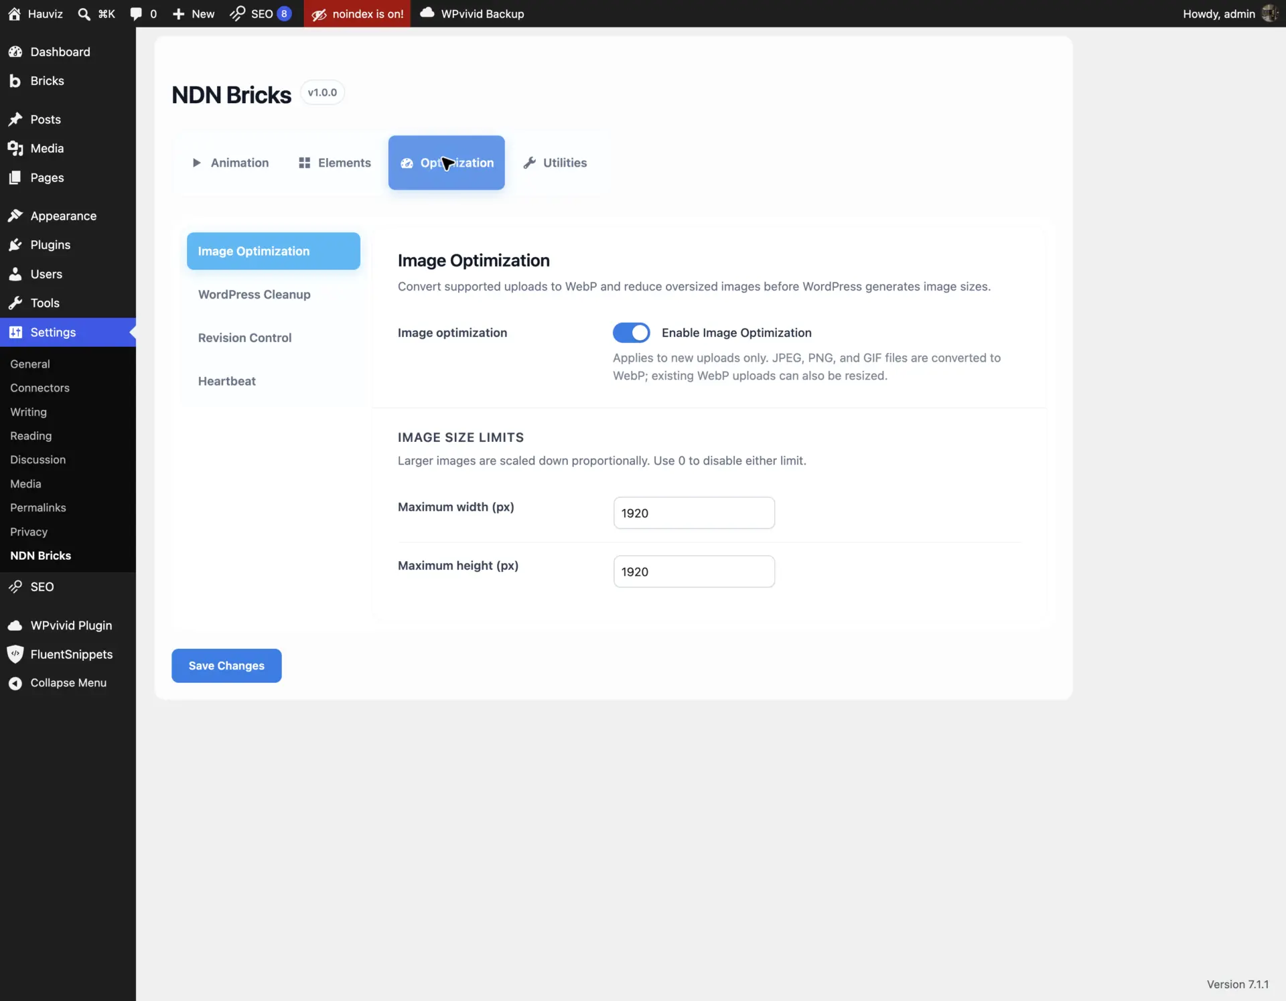1286x1001 pixels.
Task: Open the Appearance menu label
Action: pos(64,216)
